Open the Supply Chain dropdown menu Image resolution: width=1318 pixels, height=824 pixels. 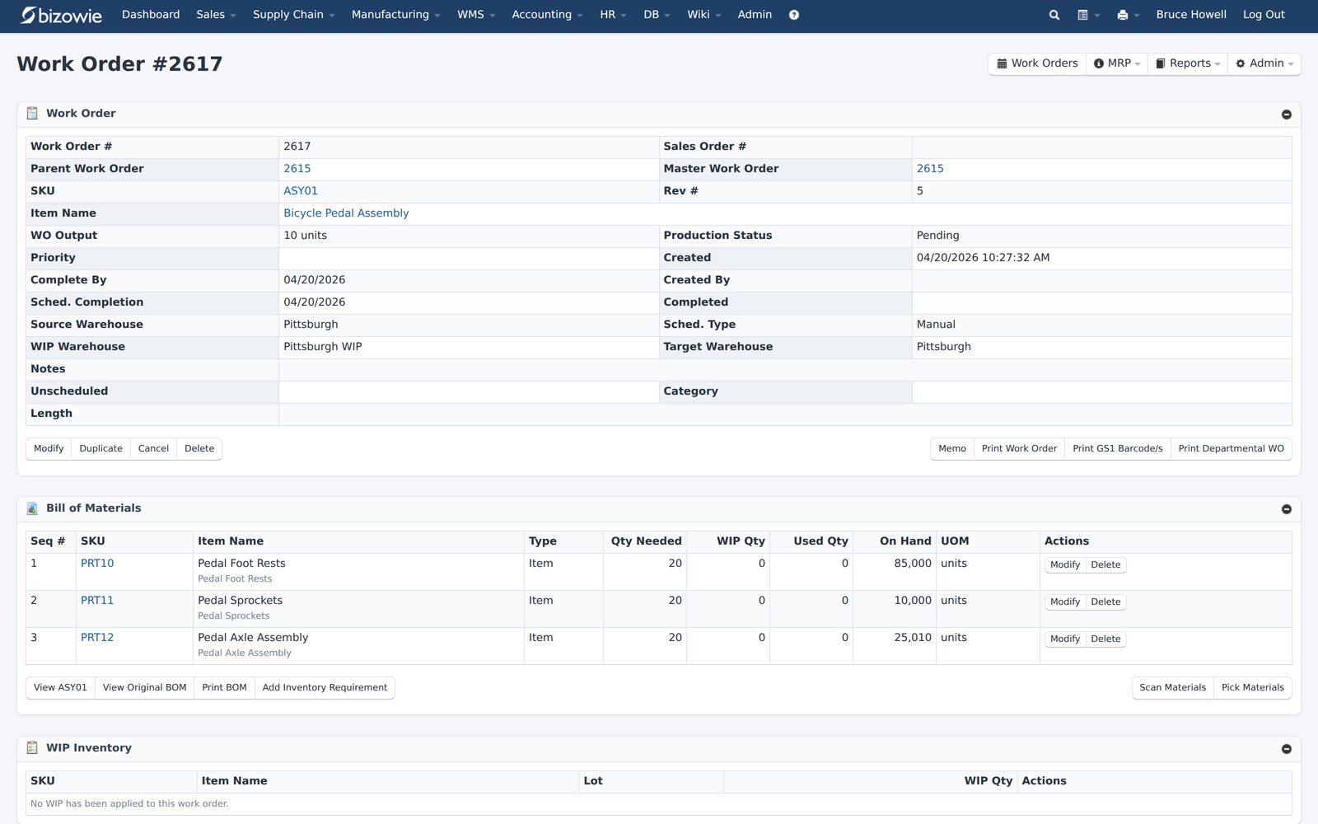pyautogui.click(x=293, y=15)
